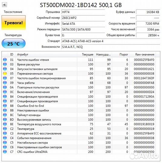
Task: Select the transfer mode field SATA/300 | SATA/600
Action: [x=83, y=30]
